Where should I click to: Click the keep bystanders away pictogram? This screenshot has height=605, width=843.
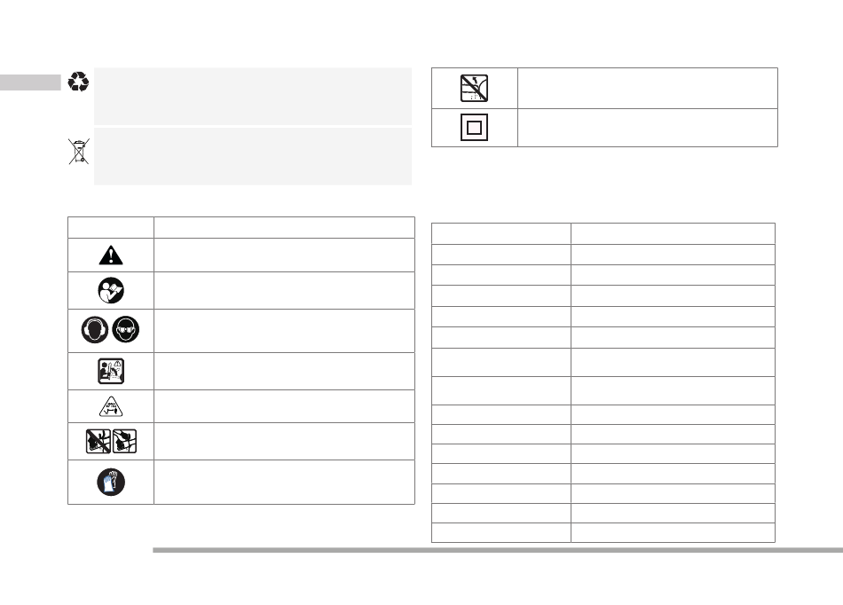pyautogui.click(x=111, y=371)
